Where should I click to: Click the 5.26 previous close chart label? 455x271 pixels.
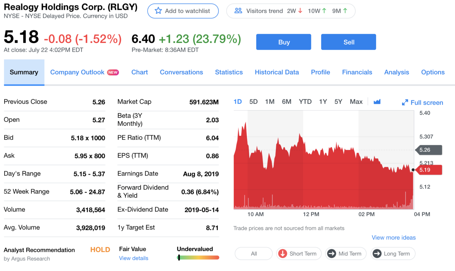(x=429, y=150)
